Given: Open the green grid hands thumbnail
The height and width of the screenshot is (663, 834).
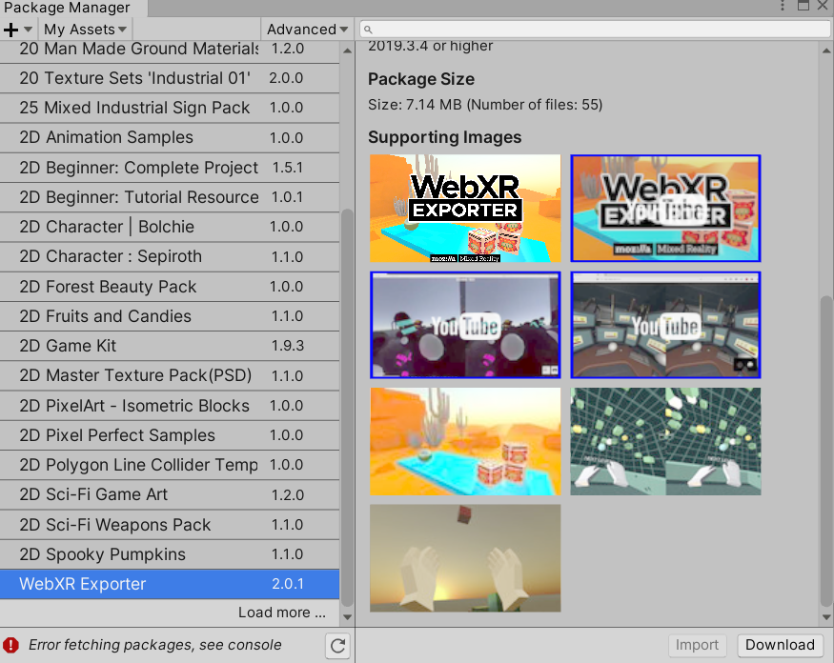Looking at the screenshot, I should (x=665, y=441).
